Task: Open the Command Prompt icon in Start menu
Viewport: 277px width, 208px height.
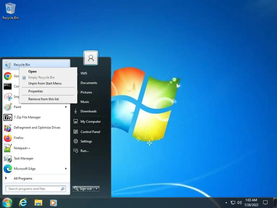Action: click(8, 86)
